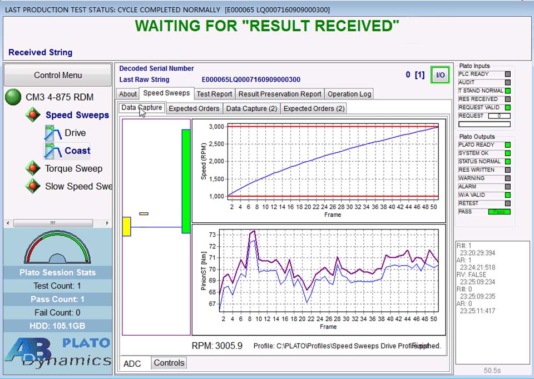Click the REQUEST value input field

499,116
